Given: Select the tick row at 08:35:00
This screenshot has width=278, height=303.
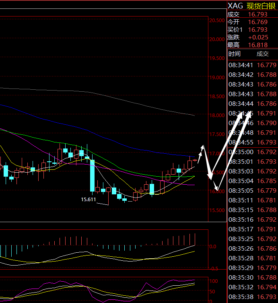Looking at the screenshot, I should pyautogui.click(x=253, y=152).
